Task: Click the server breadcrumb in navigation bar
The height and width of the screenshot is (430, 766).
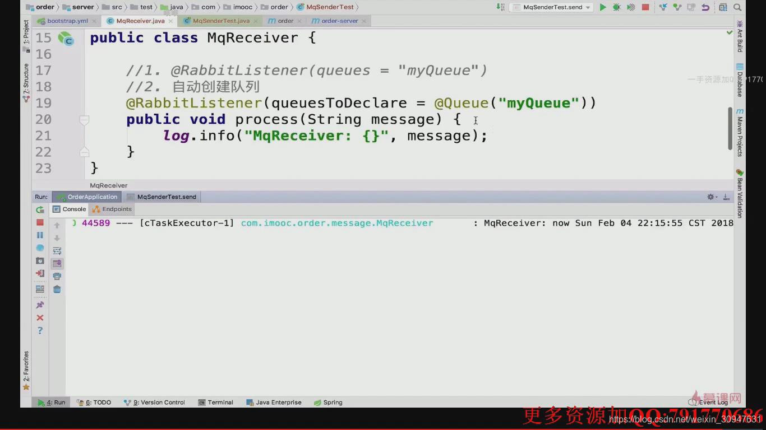Action: pos(79,7)
